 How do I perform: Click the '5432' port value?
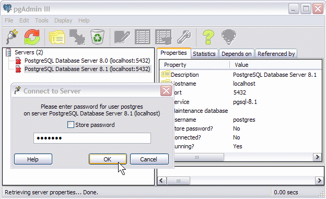(x=239, y=92)
